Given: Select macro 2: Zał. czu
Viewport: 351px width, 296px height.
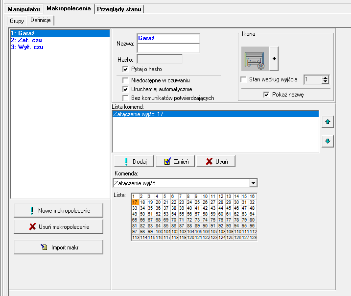Looking at the screenshot, I should tap(60, 40).
